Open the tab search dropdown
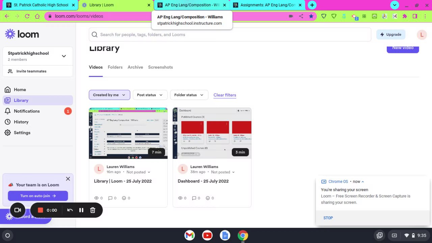The image size is (432, 243). 395,5
